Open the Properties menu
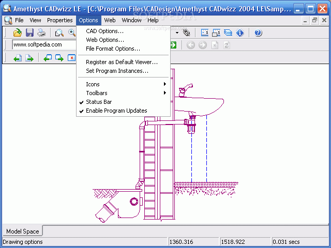This screenshot has width=331, height=248. pyautogui.click(x=60, y=20)
